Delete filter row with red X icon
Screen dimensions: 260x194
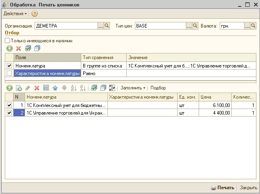click(x=19, y=48)
